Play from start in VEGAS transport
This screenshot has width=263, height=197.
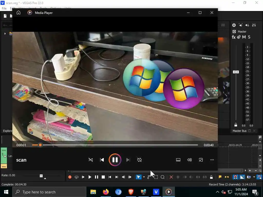(83, 177)
